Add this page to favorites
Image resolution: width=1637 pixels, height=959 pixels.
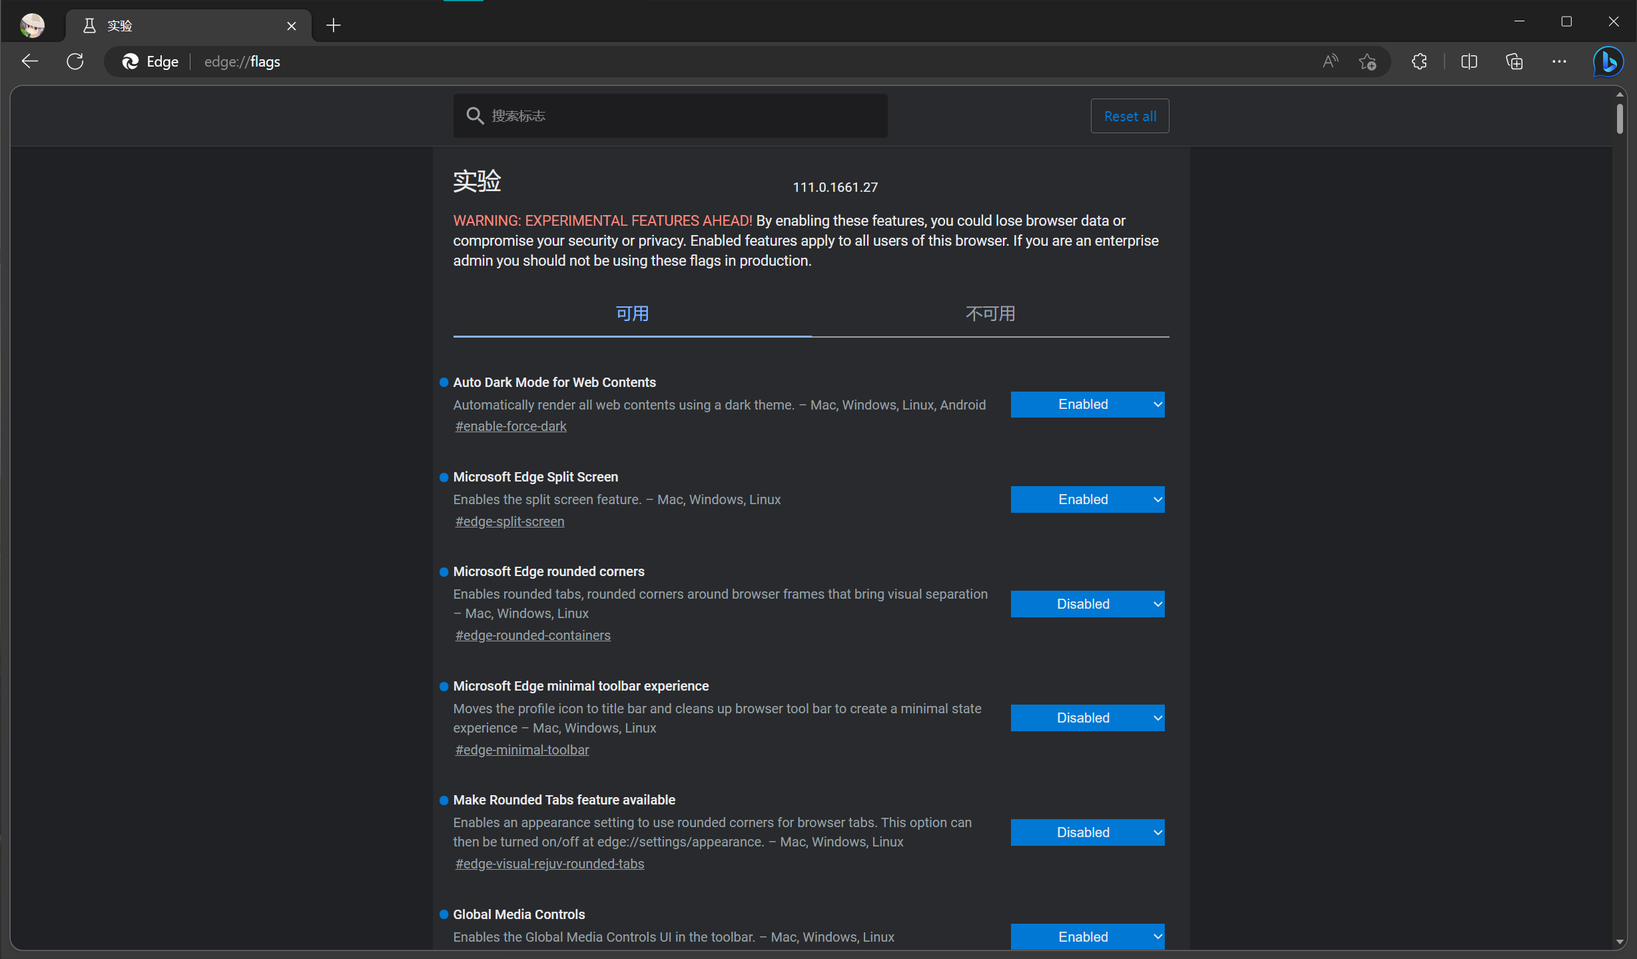coord(1367,61)
